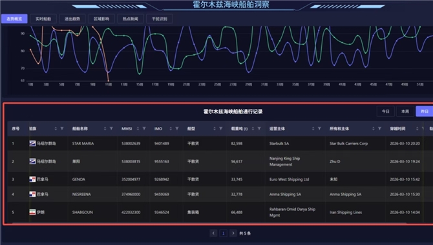Image resolution: width=433 pixels, height=245 pixels.
Task: Sort table by 船旗 column arrows
Action: point(56,129)
